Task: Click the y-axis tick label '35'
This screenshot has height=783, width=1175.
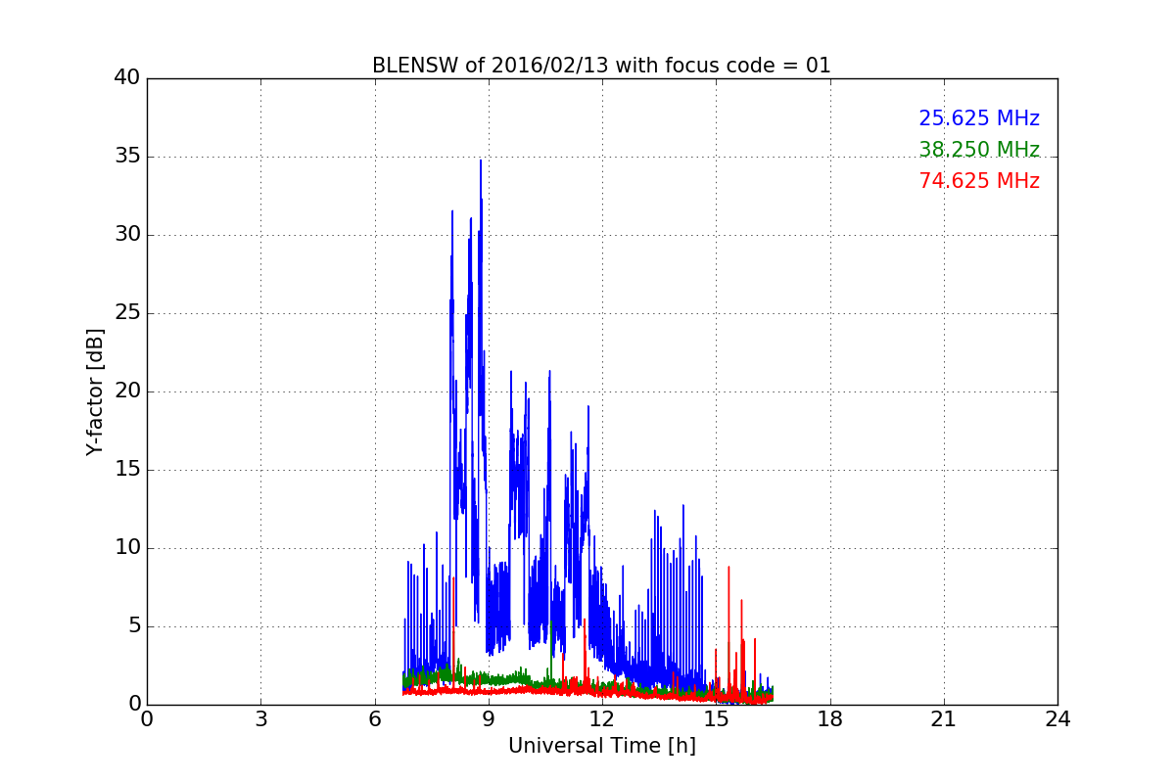Action: point(127,157)
